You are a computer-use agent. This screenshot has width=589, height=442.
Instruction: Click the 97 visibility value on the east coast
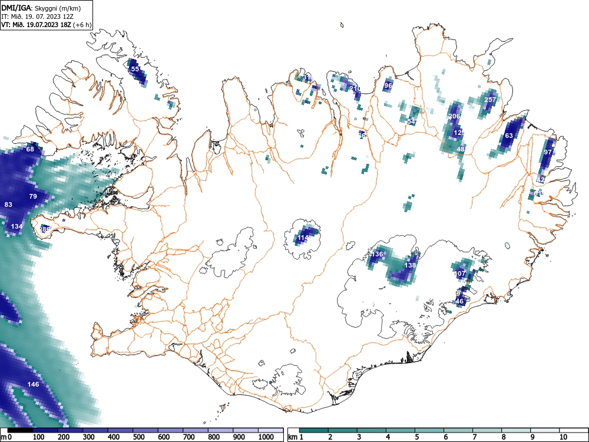[548, 152]
